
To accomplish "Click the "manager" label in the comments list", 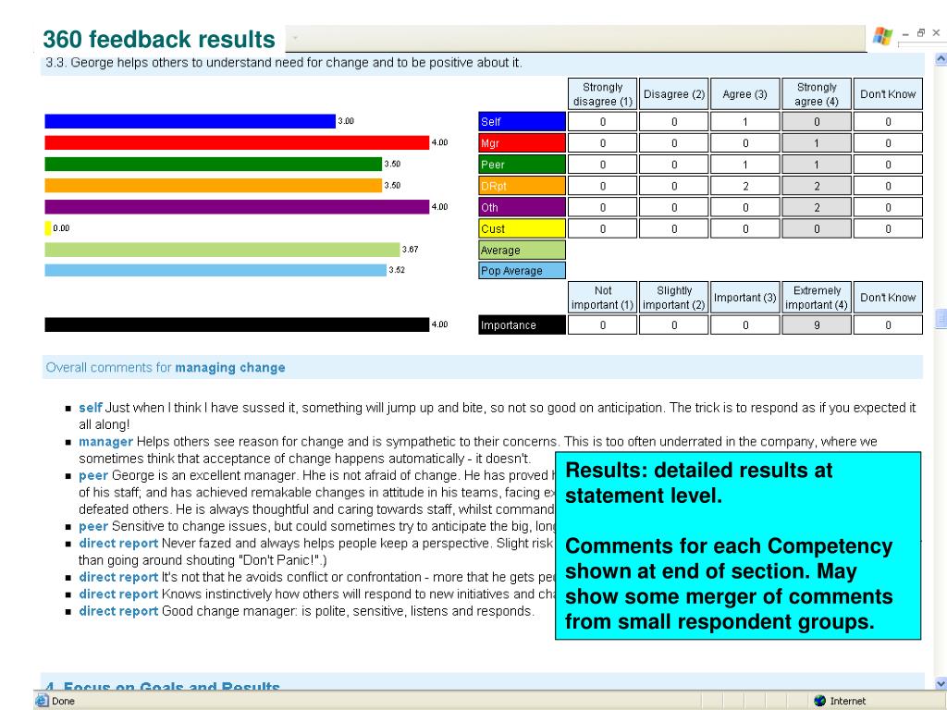I will [x=105, y=441].
